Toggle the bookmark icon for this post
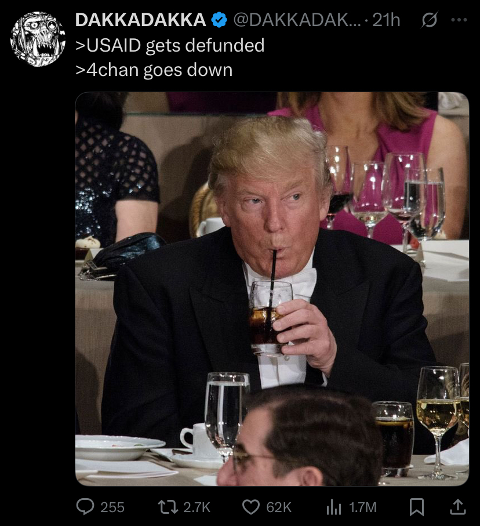 point(417,506)
